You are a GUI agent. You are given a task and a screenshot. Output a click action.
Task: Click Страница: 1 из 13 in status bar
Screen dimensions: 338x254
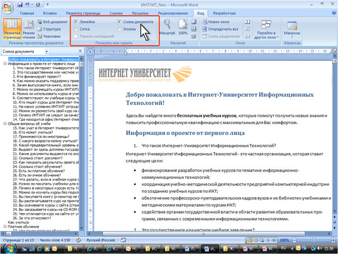19,240
